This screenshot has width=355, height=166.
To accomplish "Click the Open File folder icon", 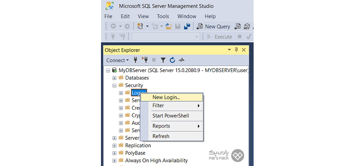I will (x=168, y=26).
